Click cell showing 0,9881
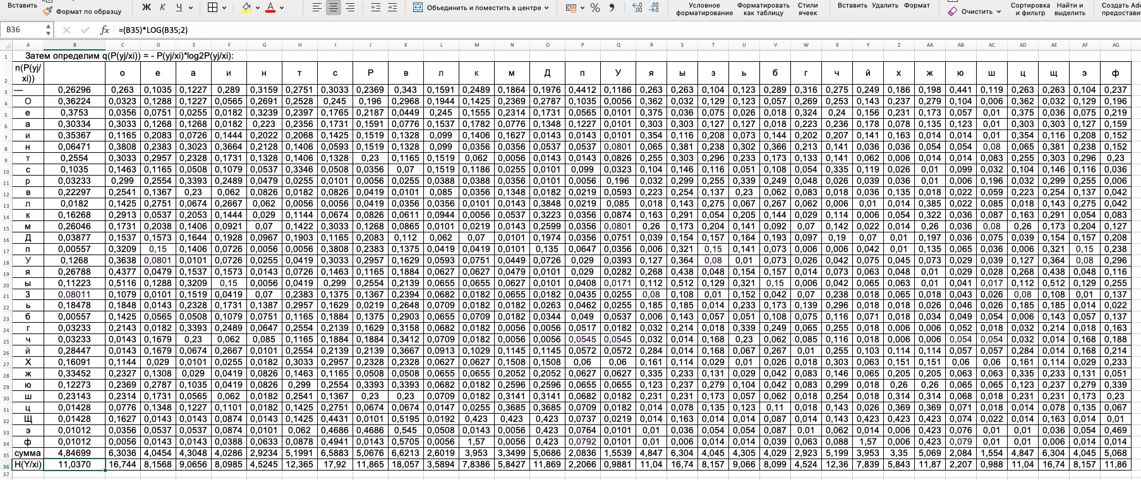Image resolution: width=1141 pixels, height=480 pixels. click(618, 465)
